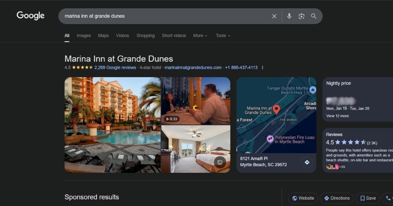Open the hotel bedroom photo
Image resolution: width=393 pixels, height=206 pixels.
coord(195,149)
